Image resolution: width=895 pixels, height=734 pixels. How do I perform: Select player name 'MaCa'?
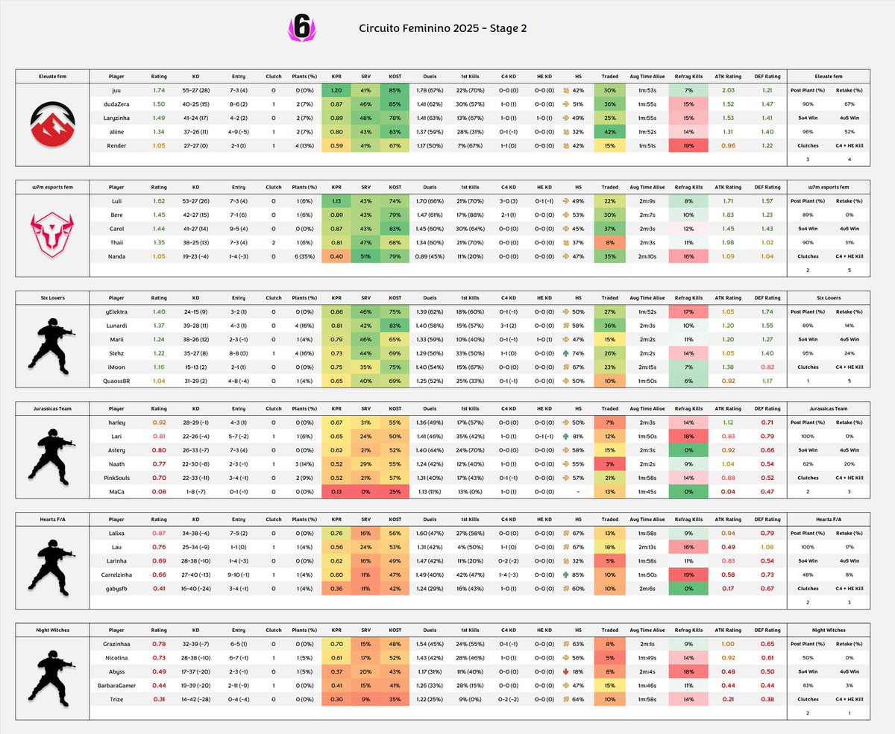pos(116,490)
